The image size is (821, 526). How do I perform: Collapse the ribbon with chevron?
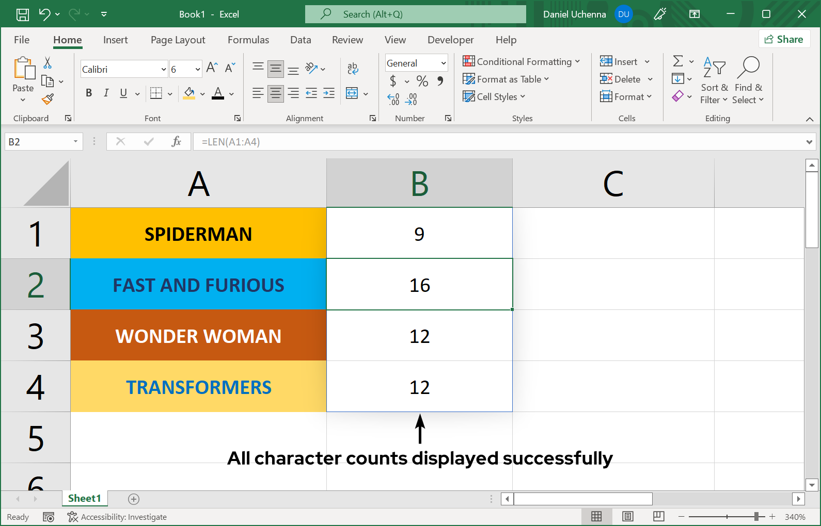[810, 119]
